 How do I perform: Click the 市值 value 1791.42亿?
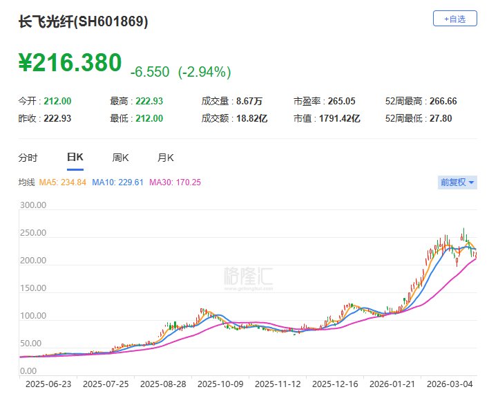coord(340,118)
